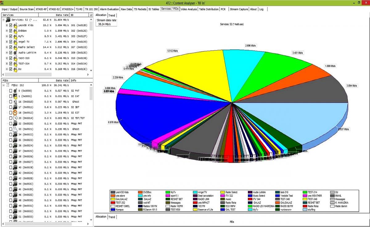Screen dimensions: 370x227
Task: Click the Services root camera icon
Action: click(8, 20)
